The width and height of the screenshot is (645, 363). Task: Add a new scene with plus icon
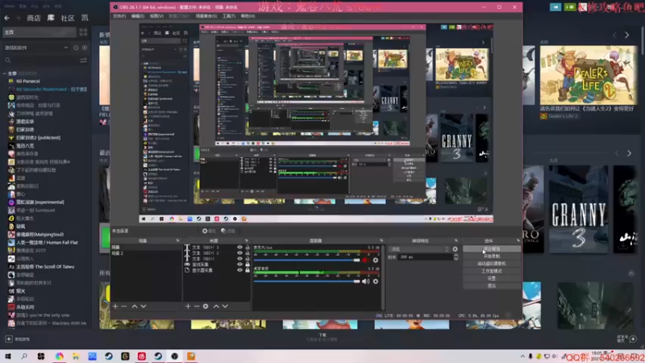pyautogui.click(x=115, y=307)
